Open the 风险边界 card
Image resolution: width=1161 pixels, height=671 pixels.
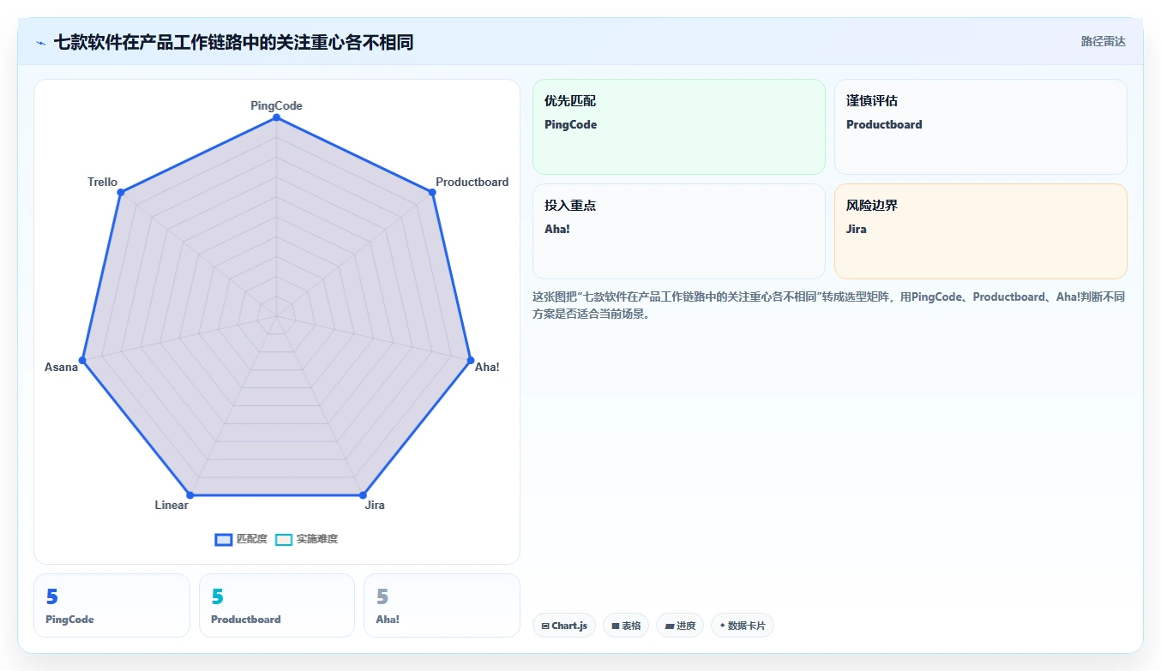(x=981, y=231)
